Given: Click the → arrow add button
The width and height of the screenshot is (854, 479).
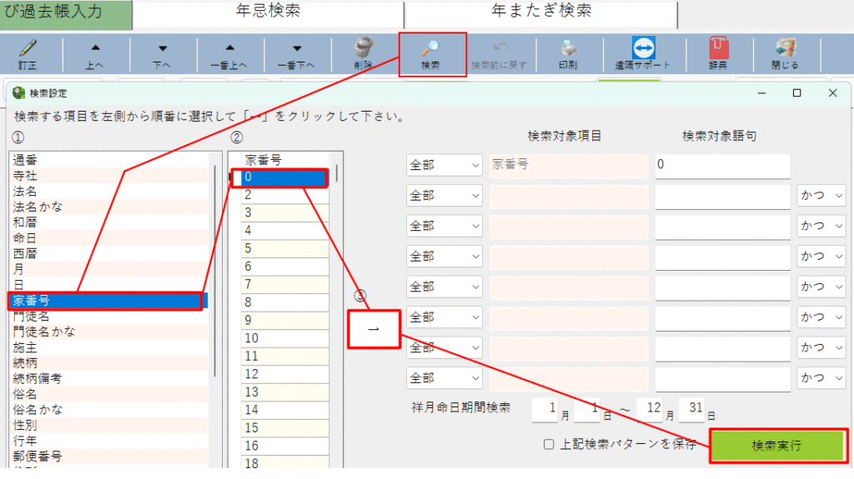Looking at the screenshot, I should tap(374, 329).
